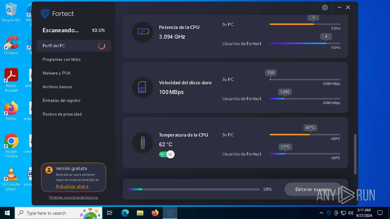Select Perfil del PC in sidebar
This screenshot has height=219, width=390.
pos(74,46)
